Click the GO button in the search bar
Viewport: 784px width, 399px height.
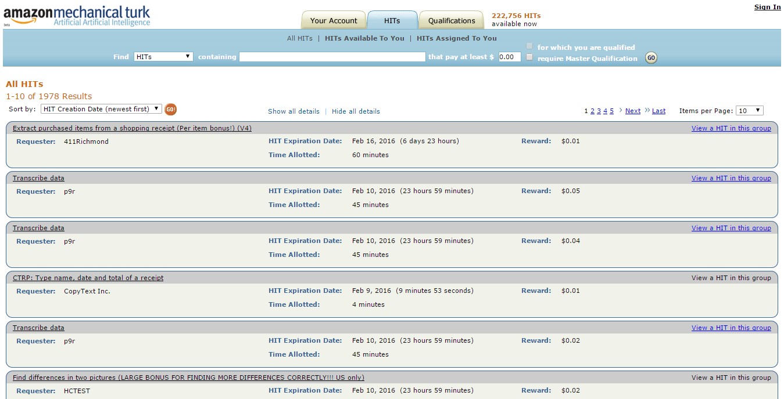(651, 57)
